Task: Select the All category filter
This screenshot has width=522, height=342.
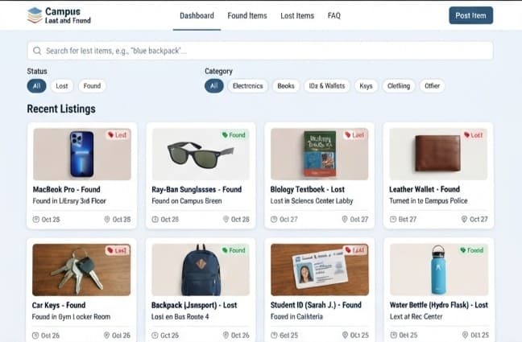Action: 214,86
